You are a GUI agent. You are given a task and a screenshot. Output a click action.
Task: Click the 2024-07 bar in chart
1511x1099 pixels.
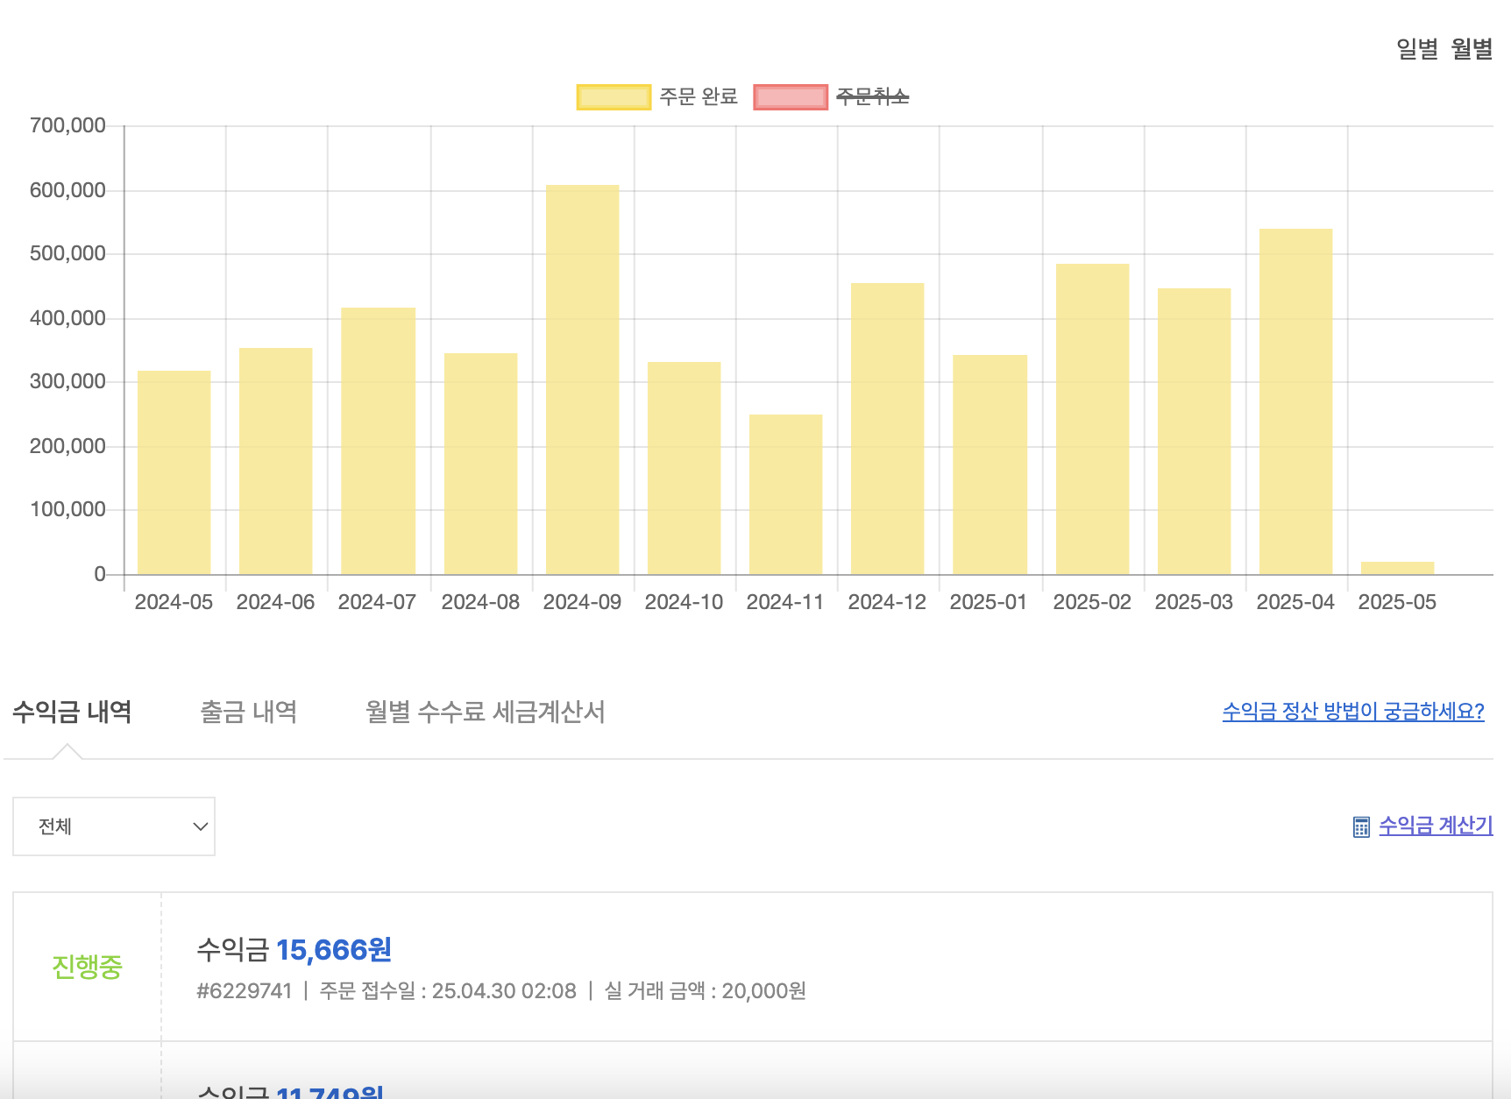click(378, 441)
